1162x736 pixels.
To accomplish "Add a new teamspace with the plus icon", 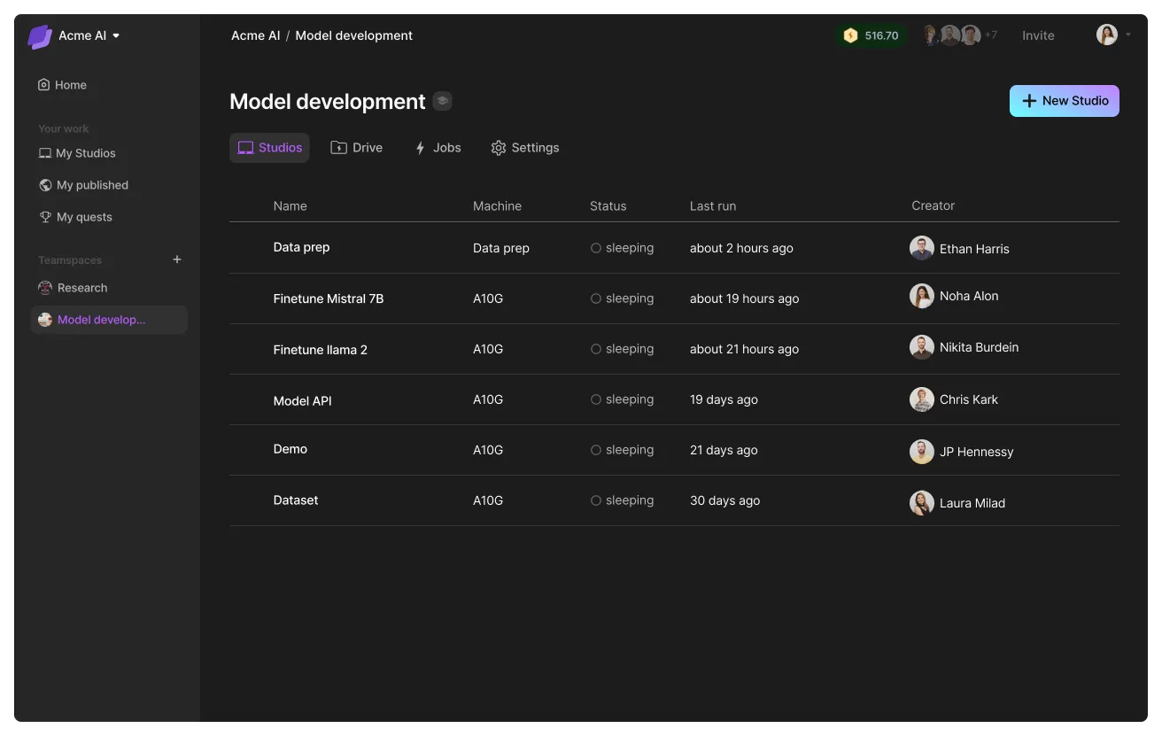I will [x=177, y=260].
